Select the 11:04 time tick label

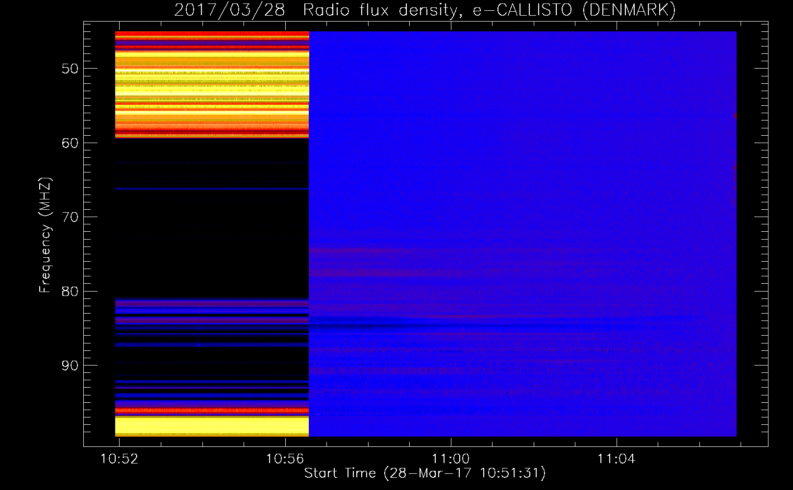tap(616, 459)
